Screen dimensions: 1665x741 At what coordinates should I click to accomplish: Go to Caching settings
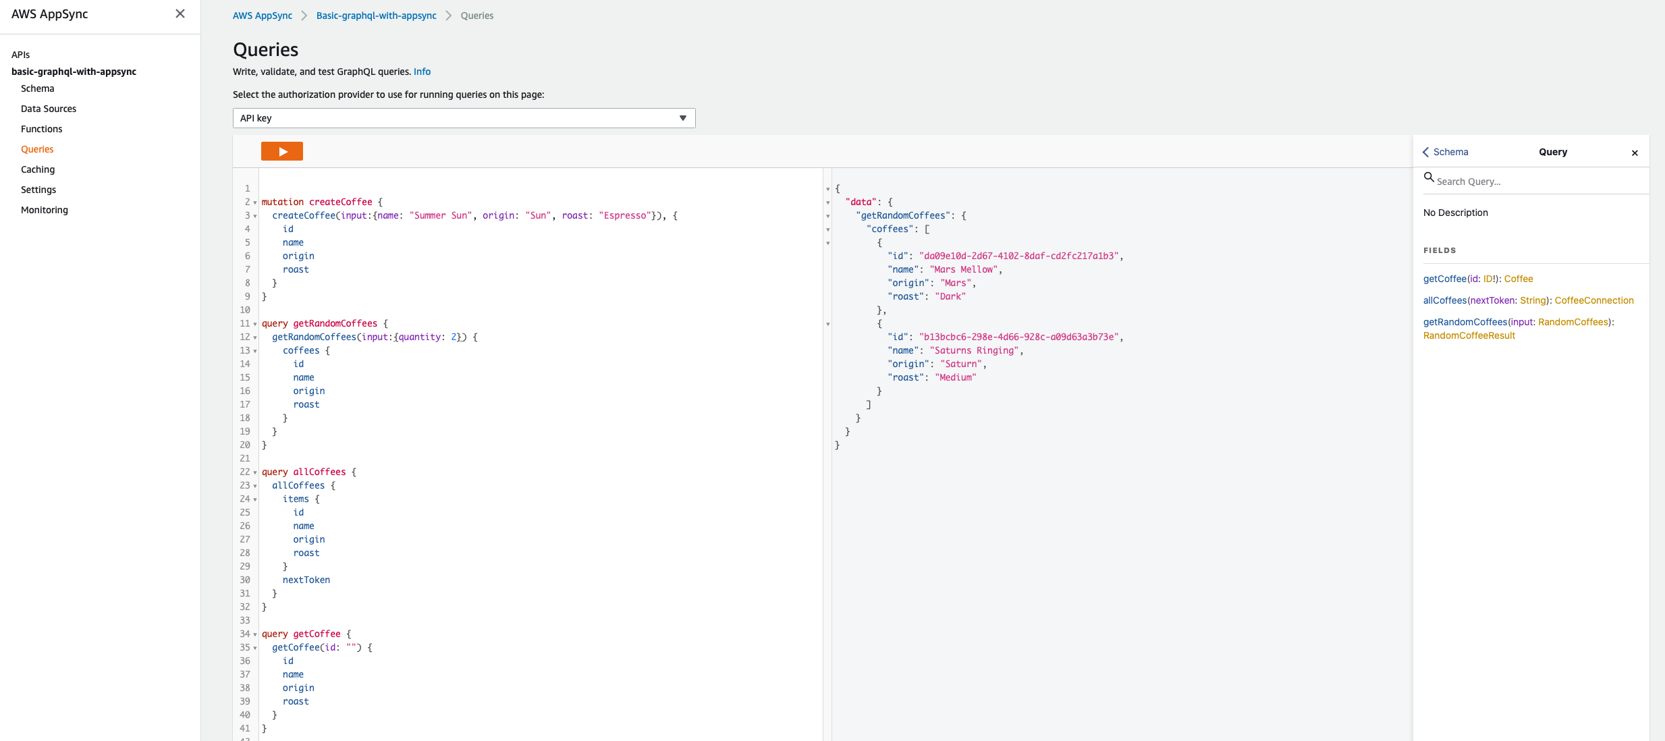click(x=38, y=169)
